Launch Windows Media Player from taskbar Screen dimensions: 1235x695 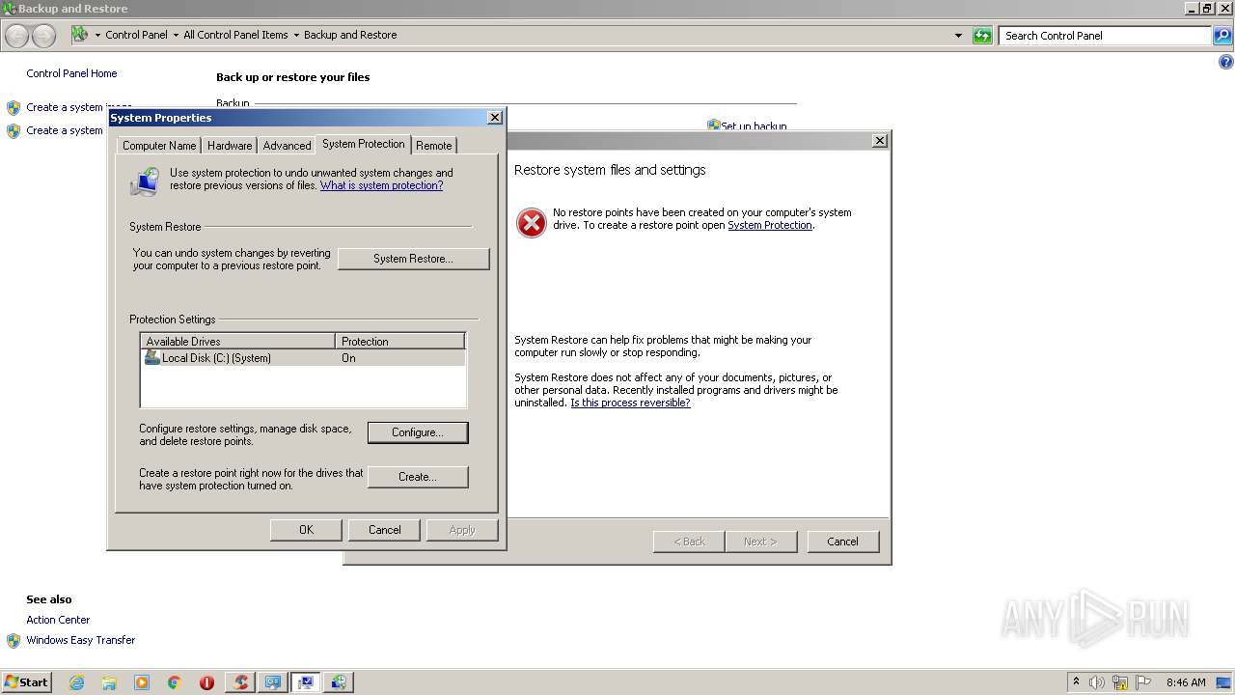click(x=142, y=682)
